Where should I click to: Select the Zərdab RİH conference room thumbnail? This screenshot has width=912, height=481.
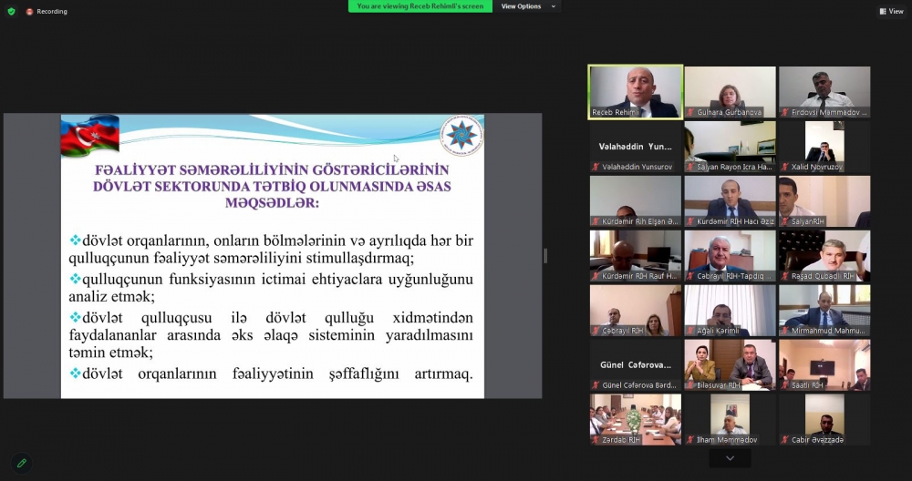(636, 419)
